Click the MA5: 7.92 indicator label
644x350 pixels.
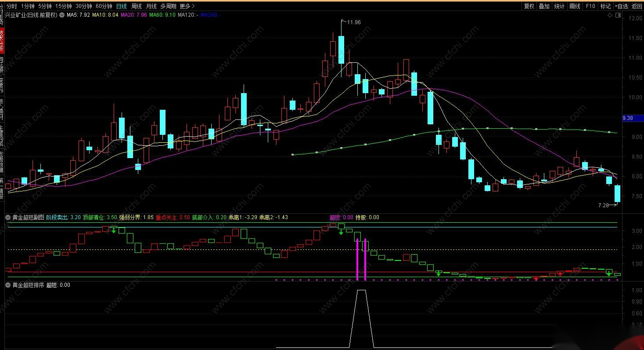[78, 15]
